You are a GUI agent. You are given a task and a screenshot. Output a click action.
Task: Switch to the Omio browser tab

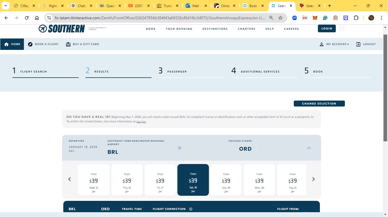224,6
